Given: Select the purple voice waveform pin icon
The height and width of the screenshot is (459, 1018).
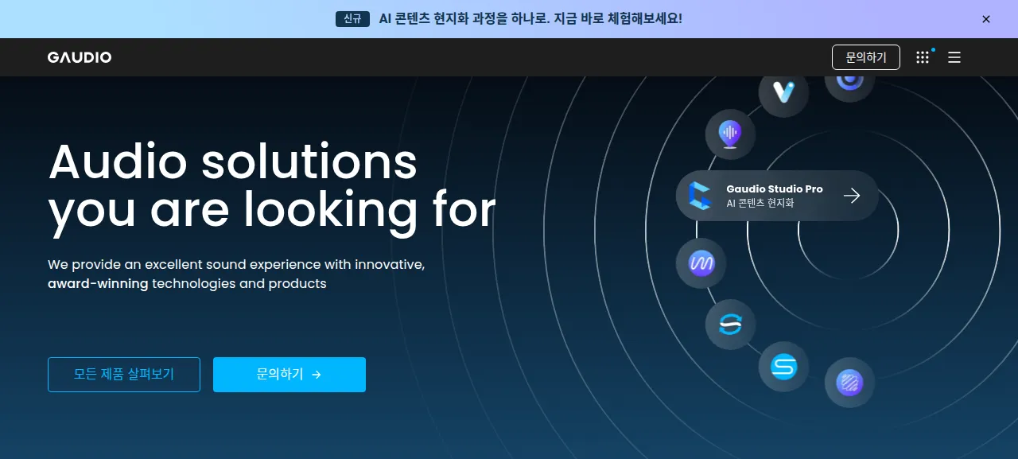Looking at the screenshot, I should [x=730, y=134].
